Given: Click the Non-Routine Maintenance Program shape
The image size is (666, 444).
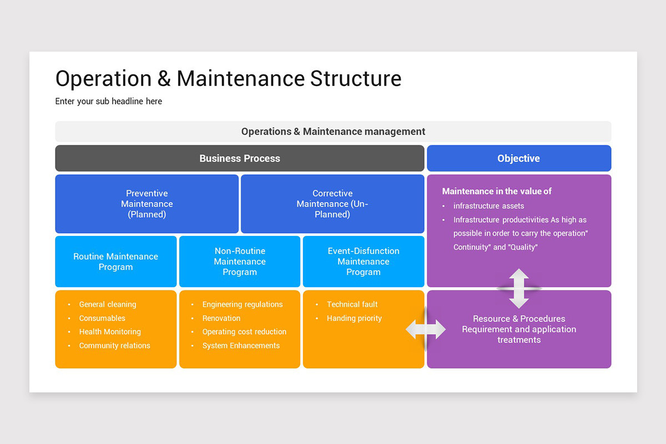Looking at the screenshot, I should 239,261.
